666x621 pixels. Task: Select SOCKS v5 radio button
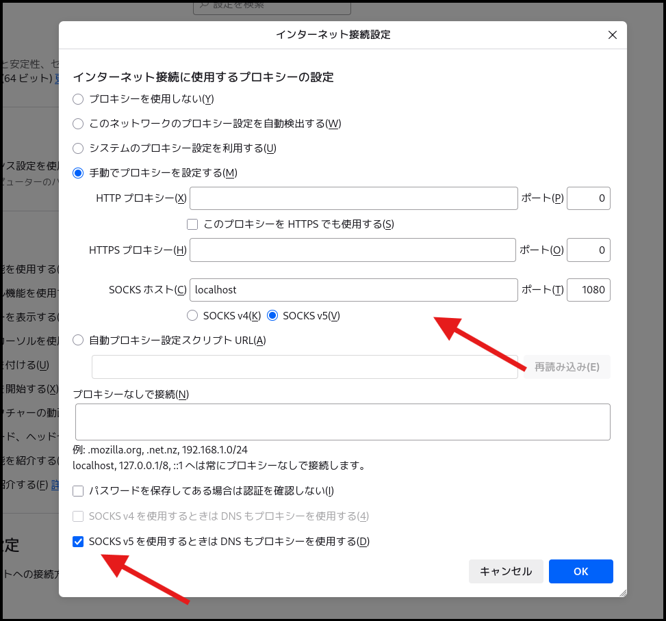click(272, 315)
